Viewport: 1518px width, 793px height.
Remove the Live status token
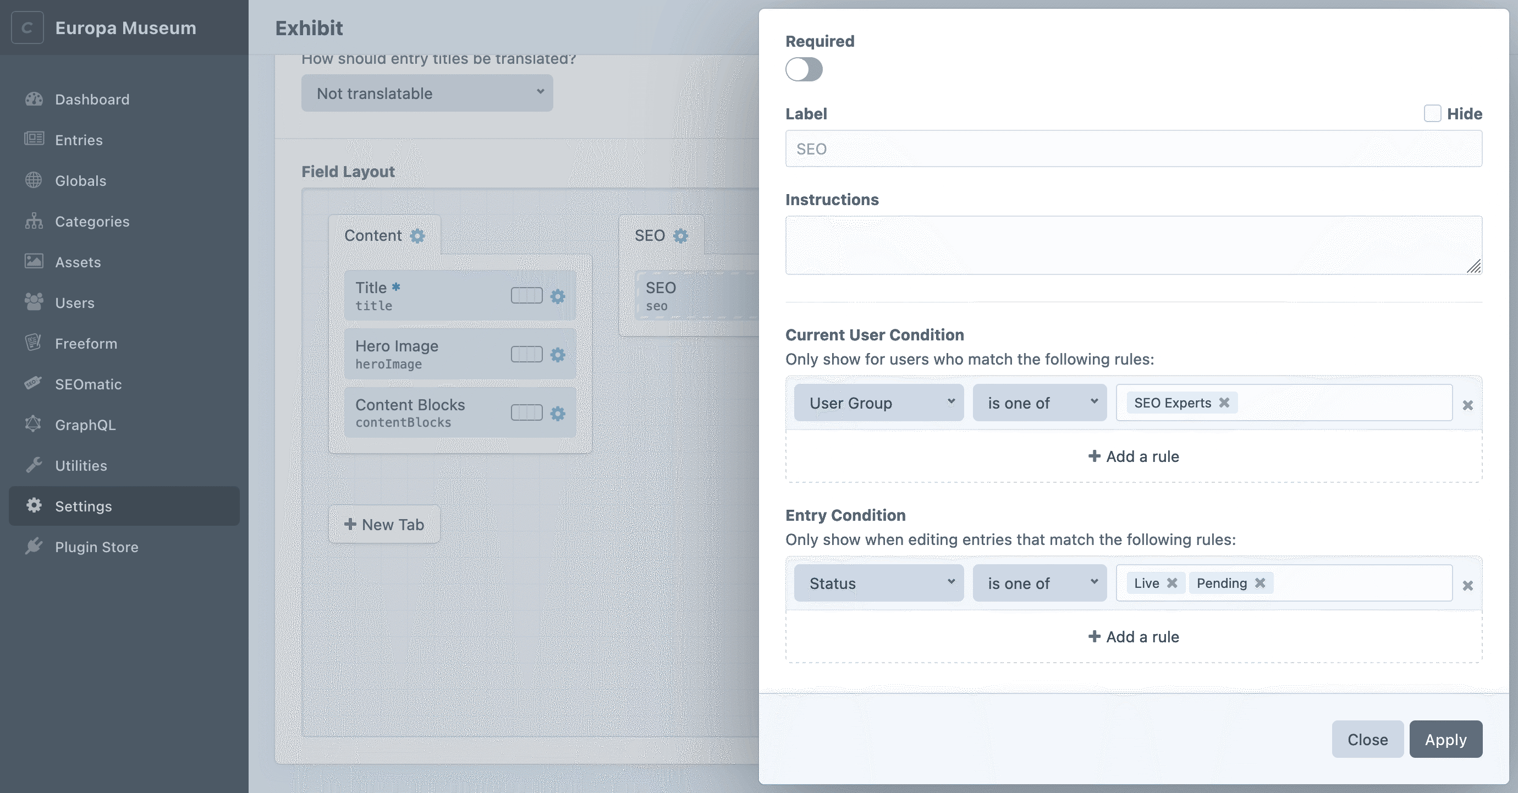pos(1173,583)
